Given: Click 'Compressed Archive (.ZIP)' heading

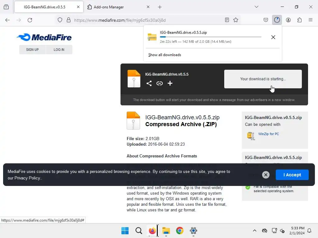Looking at the screenshot, I should (x=181, y=124).
